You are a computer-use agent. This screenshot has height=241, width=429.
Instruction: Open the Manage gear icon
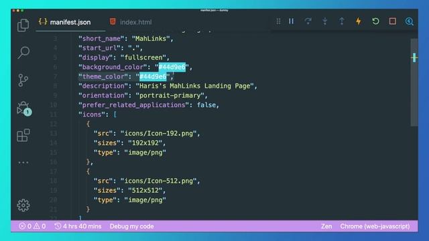click(23, 206)
